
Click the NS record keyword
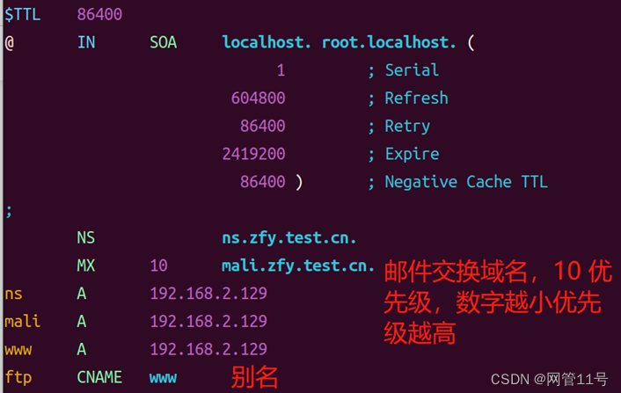click(86, 238)
